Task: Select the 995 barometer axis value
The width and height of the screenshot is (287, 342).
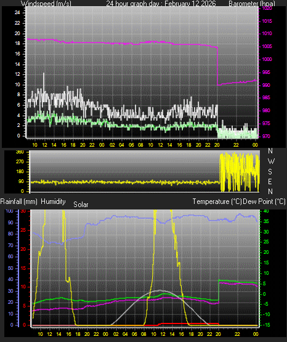Action: click(x=266, y=72)
